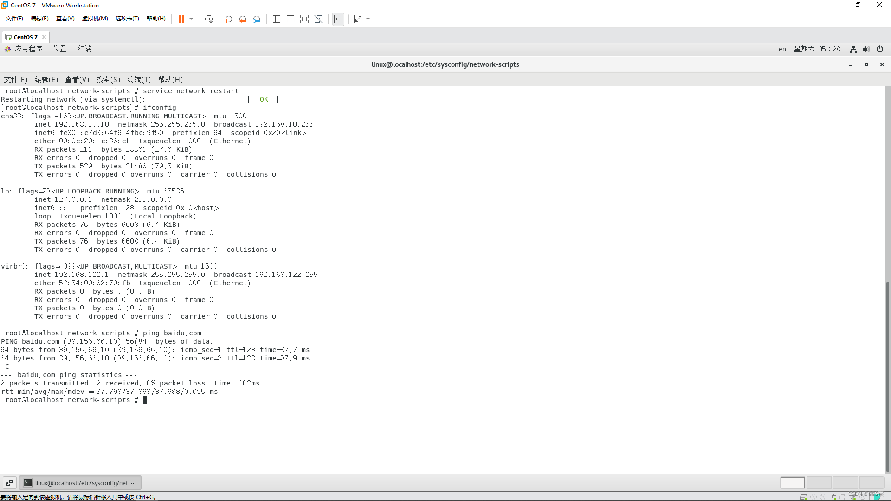Open terminal 文件(F) menu
Viewport: 891px width, 501px height.
(16, 80)
